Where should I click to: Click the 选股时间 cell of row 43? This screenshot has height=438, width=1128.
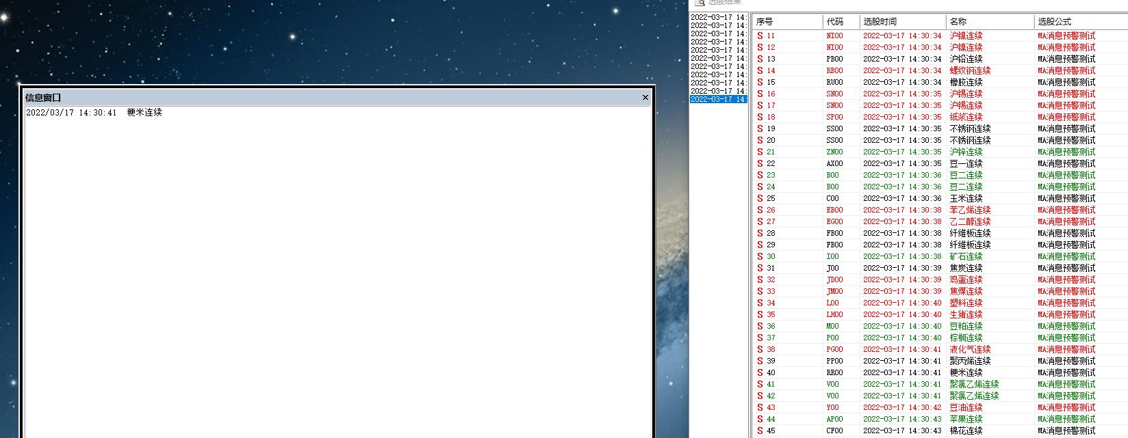pyautogui.click(x=902, y=407)
